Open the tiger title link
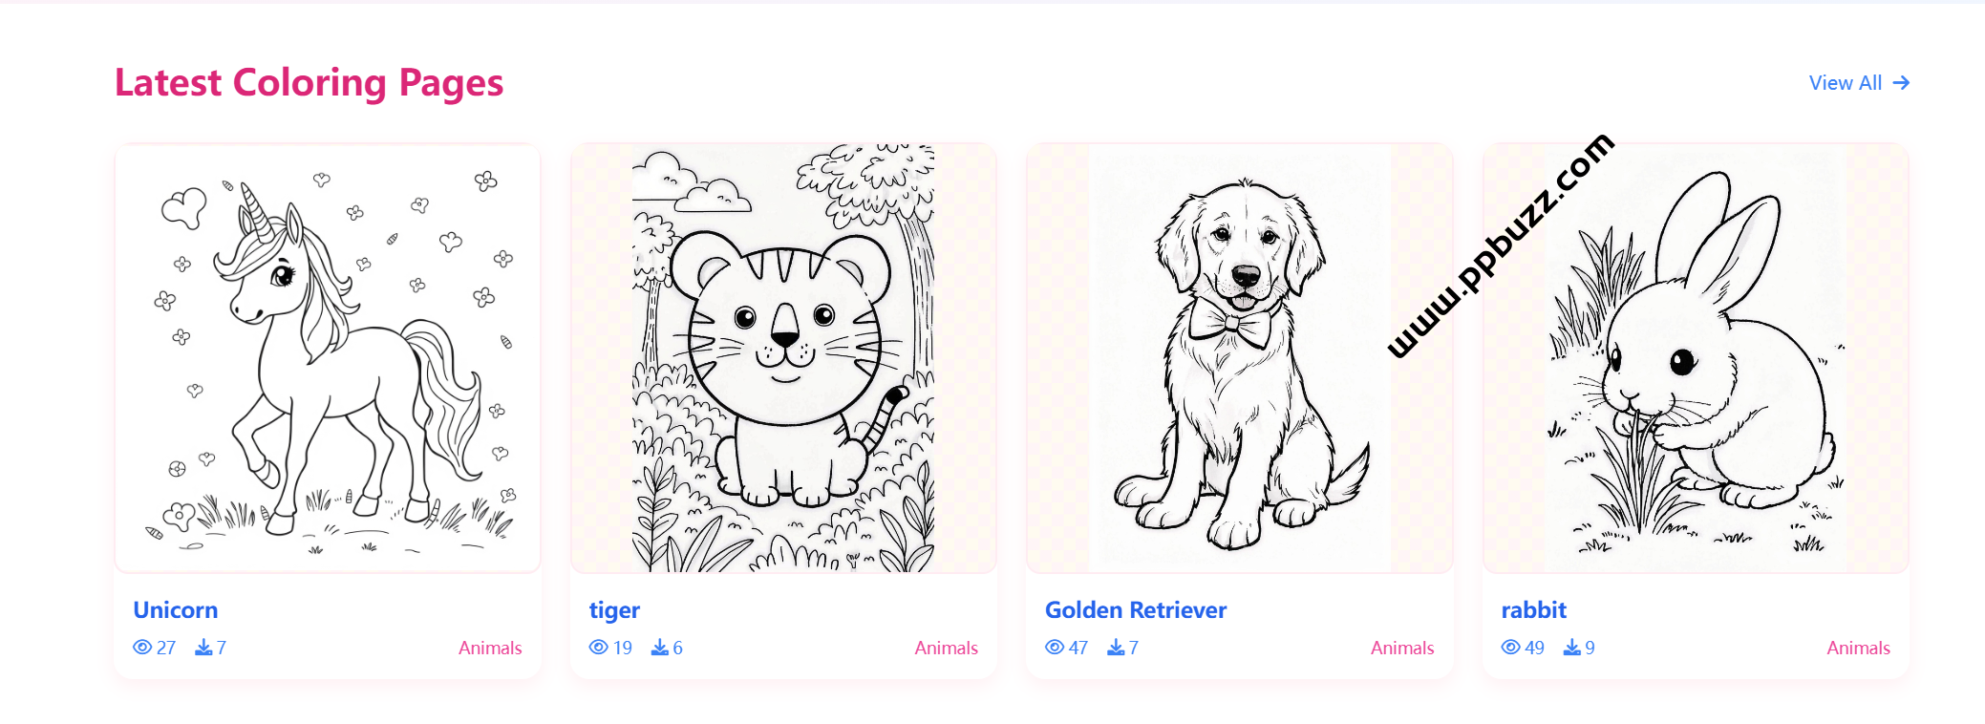 614,609
